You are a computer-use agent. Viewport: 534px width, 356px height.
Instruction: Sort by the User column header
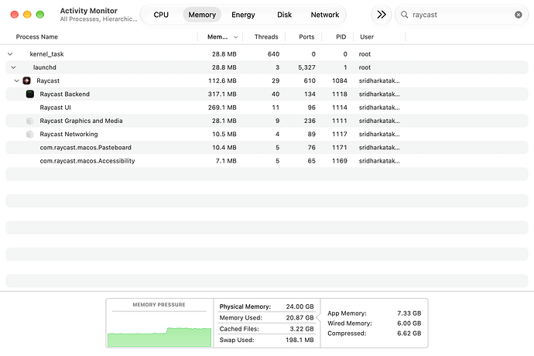tap(367, 37)
